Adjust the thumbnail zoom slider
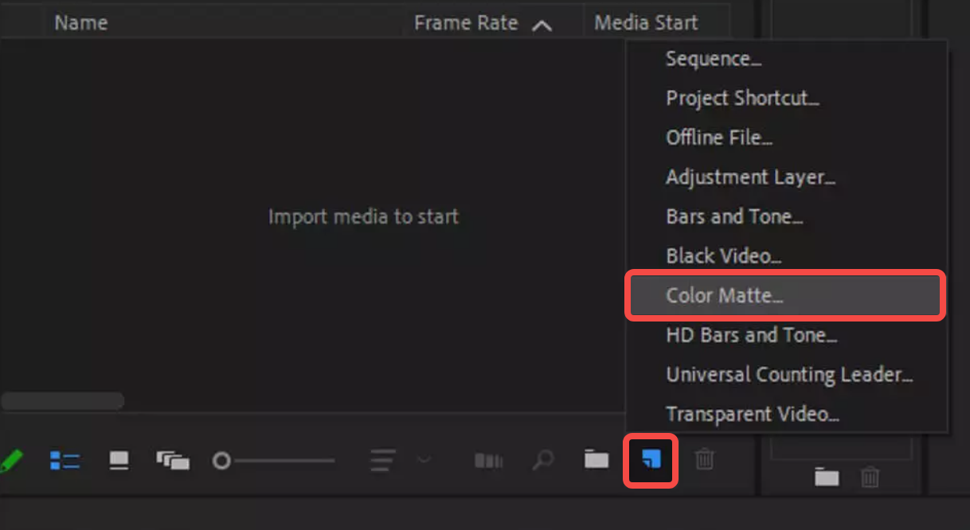 [222, 460]
